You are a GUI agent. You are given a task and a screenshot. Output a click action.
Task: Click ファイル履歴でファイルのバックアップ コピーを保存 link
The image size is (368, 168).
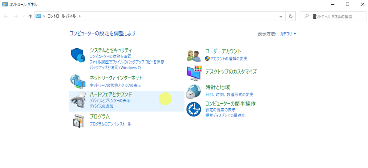(127, 62)
